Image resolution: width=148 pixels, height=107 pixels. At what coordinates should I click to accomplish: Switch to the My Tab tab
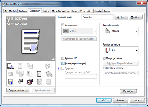[x=11, y=11]
